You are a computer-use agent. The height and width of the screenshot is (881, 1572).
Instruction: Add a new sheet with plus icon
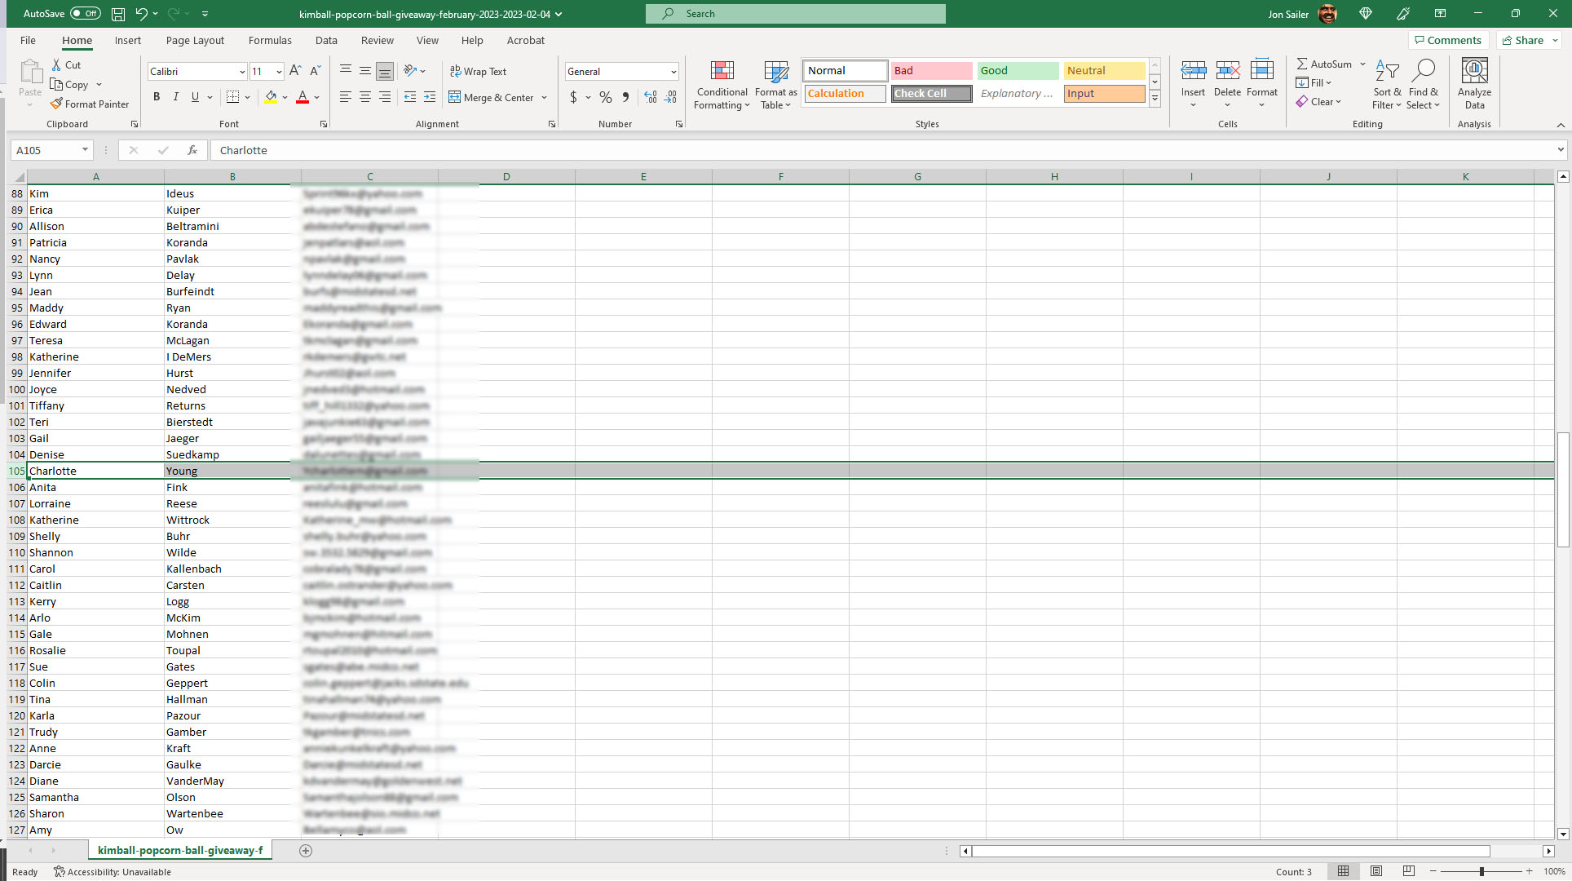coord(306,851)
